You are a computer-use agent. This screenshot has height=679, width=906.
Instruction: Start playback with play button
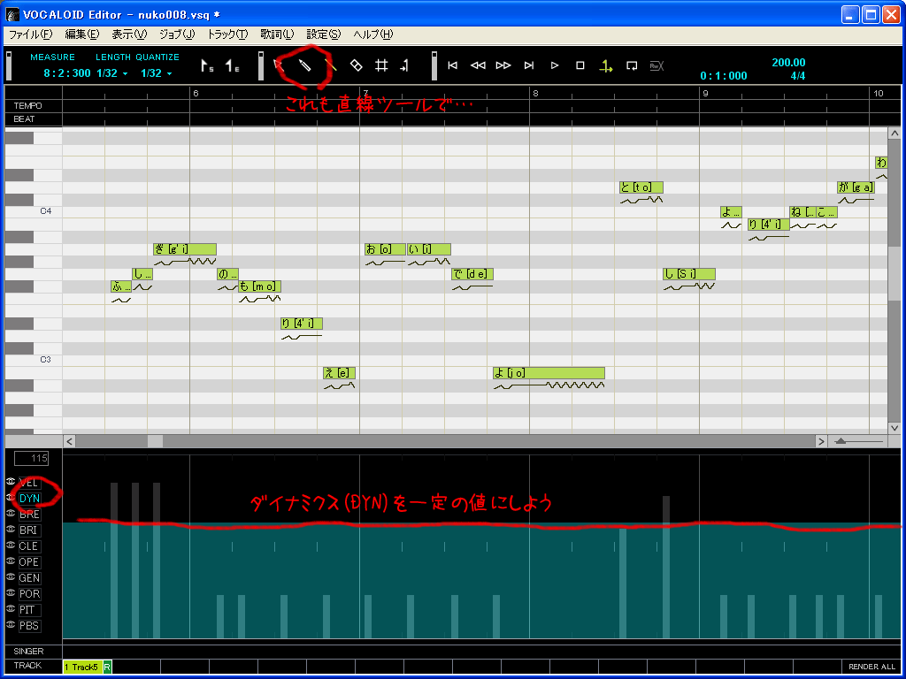click(555, 65)
